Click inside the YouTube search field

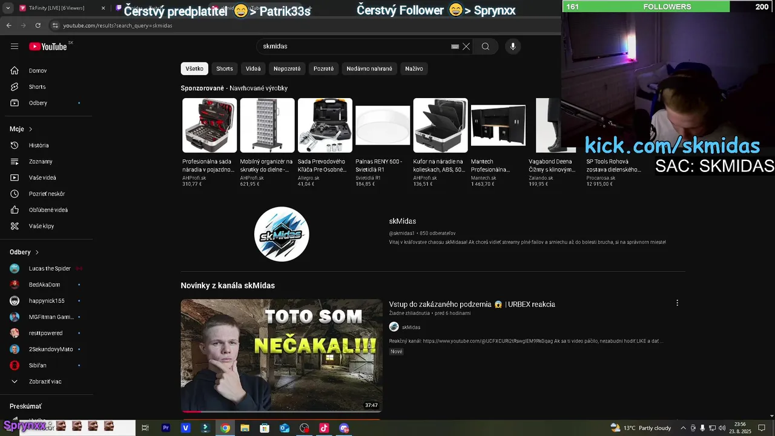pos(354,47)
